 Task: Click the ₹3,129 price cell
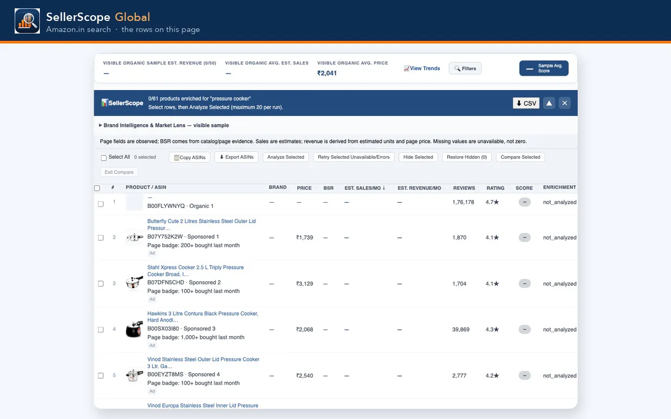(305, 284)
